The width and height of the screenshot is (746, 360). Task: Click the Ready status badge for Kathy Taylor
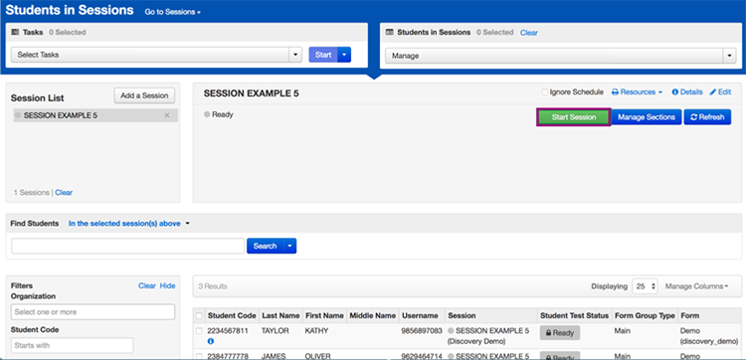tap(559, 333)
